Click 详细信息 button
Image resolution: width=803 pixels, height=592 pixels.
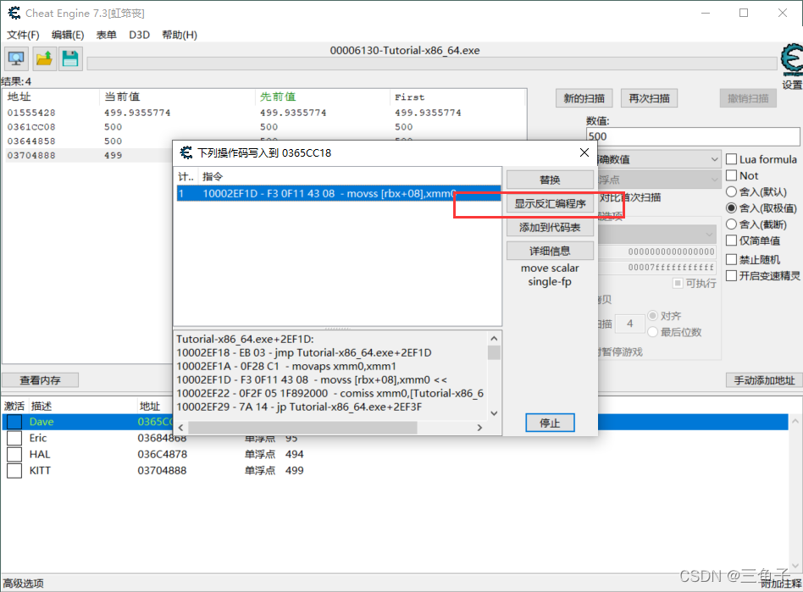550,251
